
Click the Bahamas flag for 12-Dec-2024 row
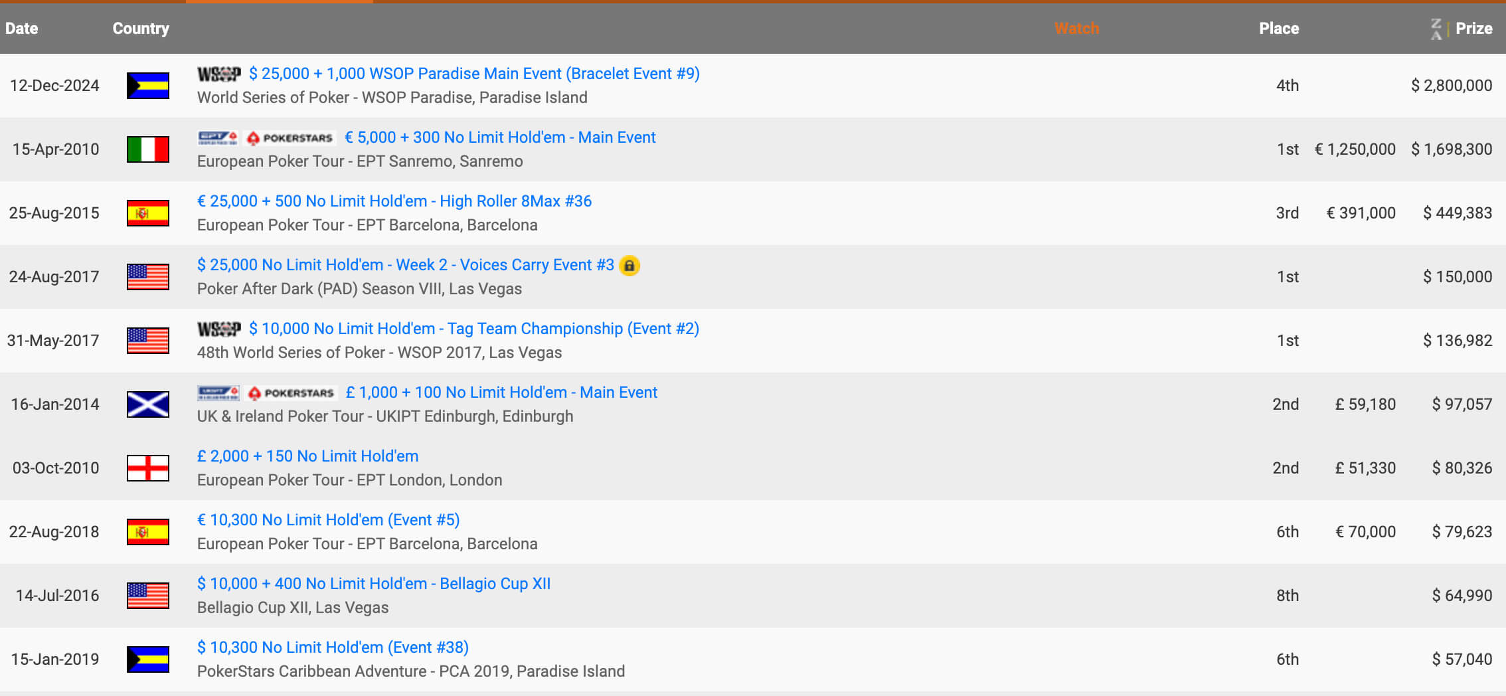click(147, 86)
